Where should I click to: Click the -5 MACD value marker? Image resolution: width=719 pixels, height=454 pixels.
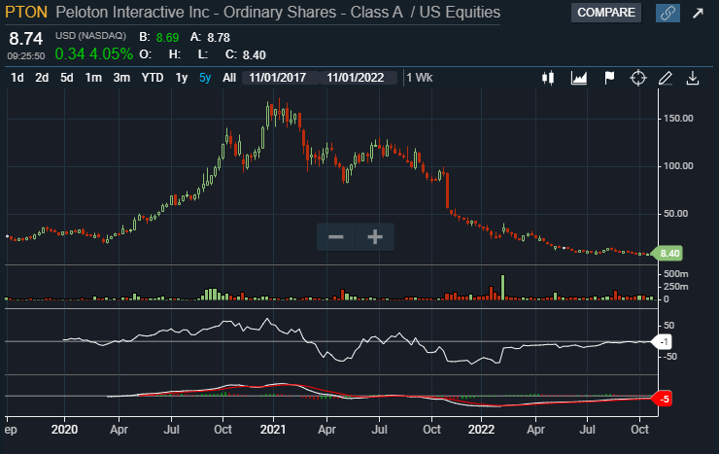pyautogui.click(x=663, y=399)
